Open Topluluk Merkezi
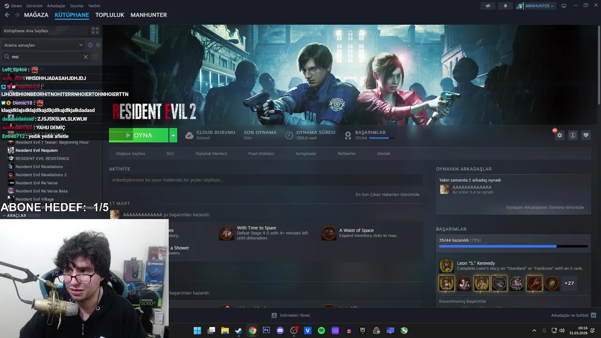The height and width of the screenshot is (338, 601). point(211,154)
